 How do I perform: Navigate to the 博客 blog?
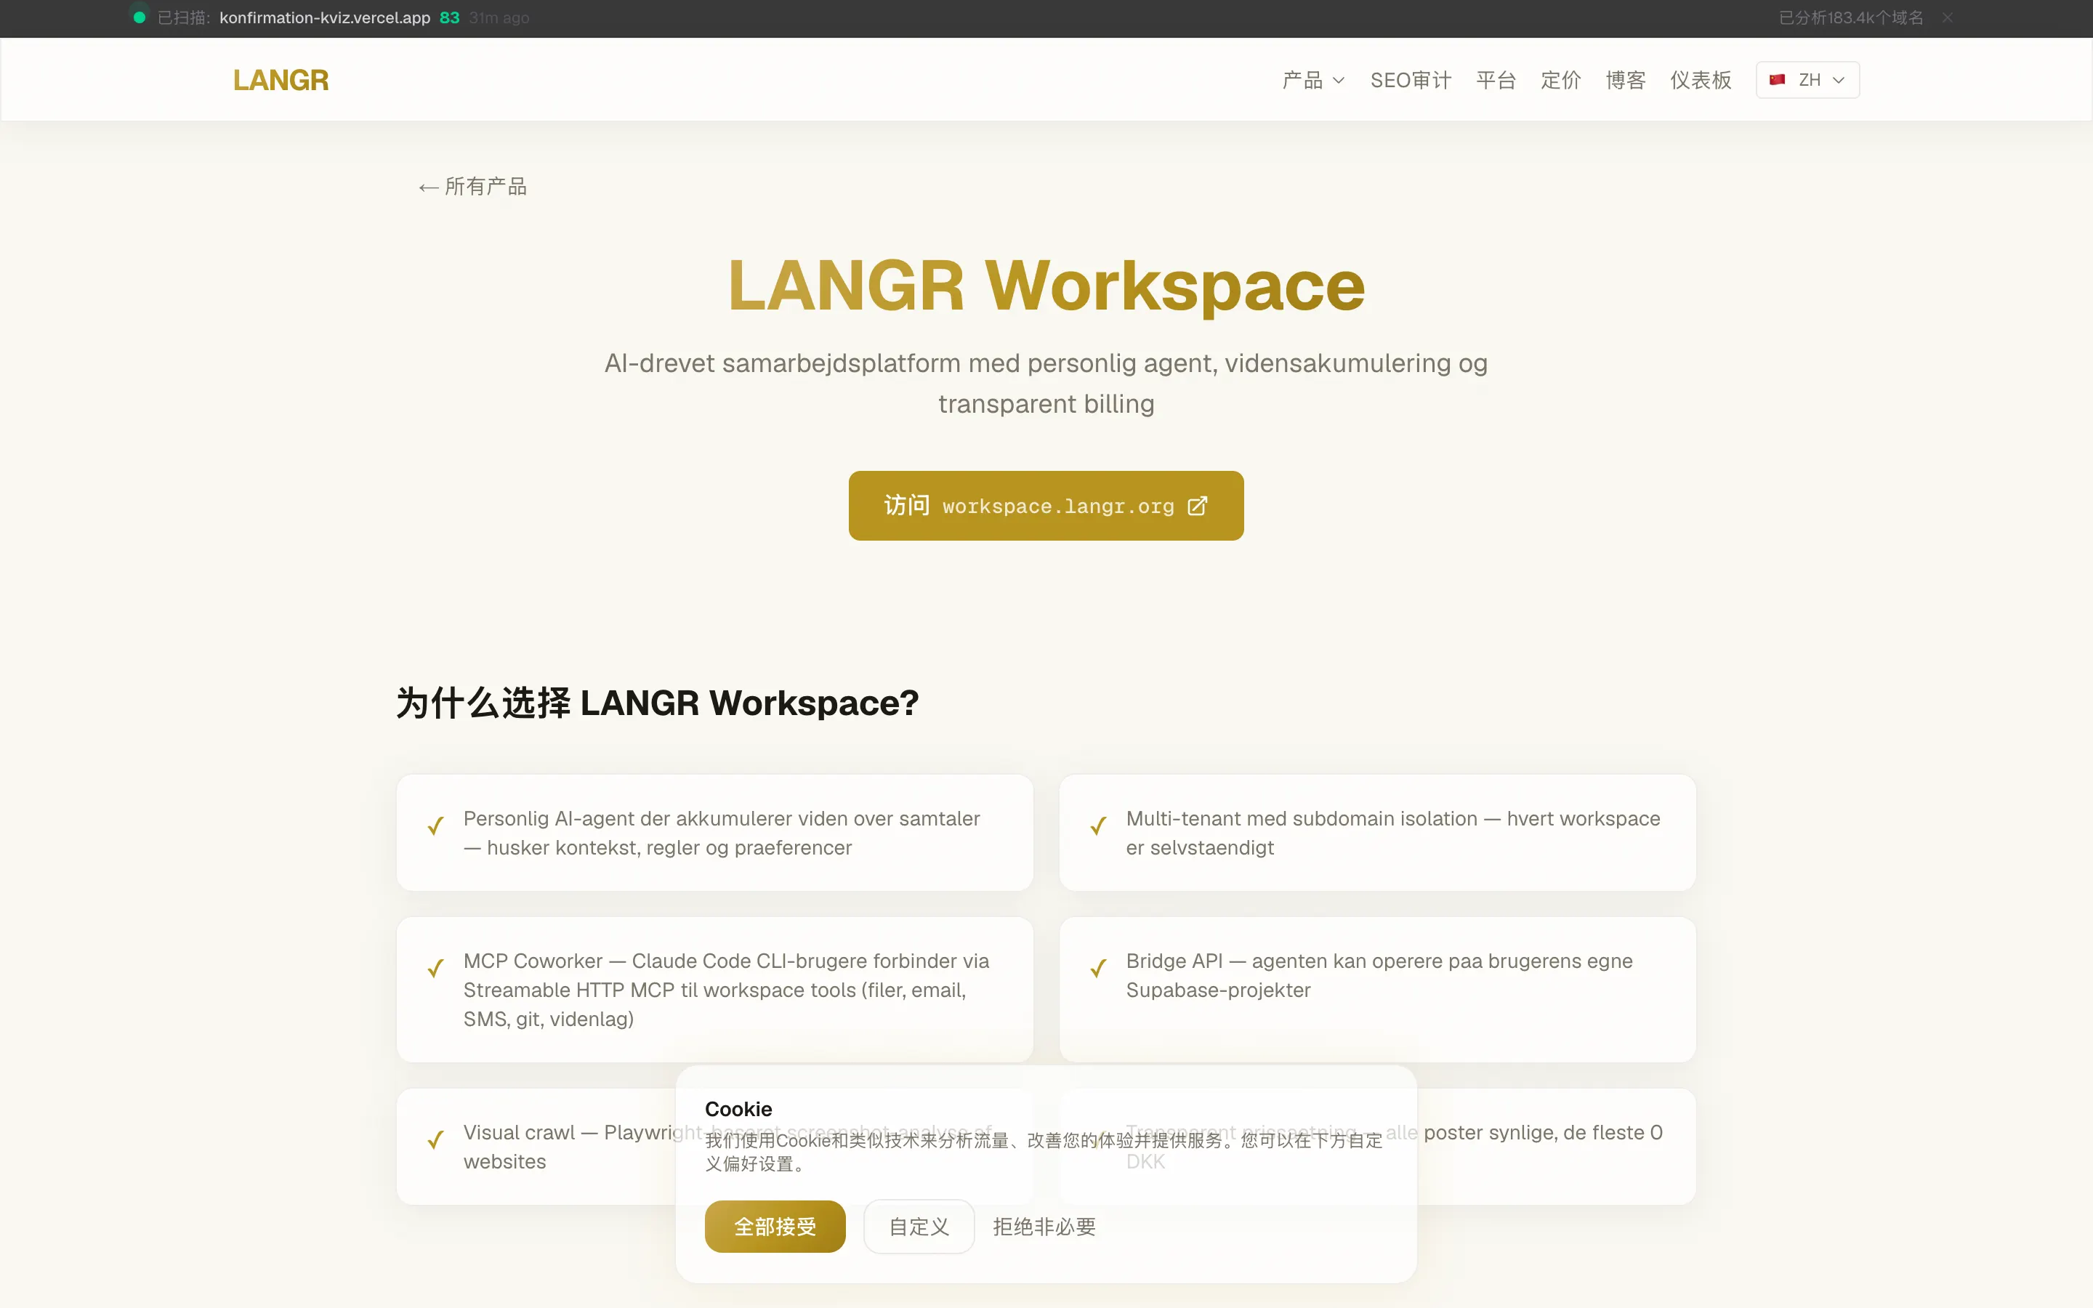tap(1625, 80)
